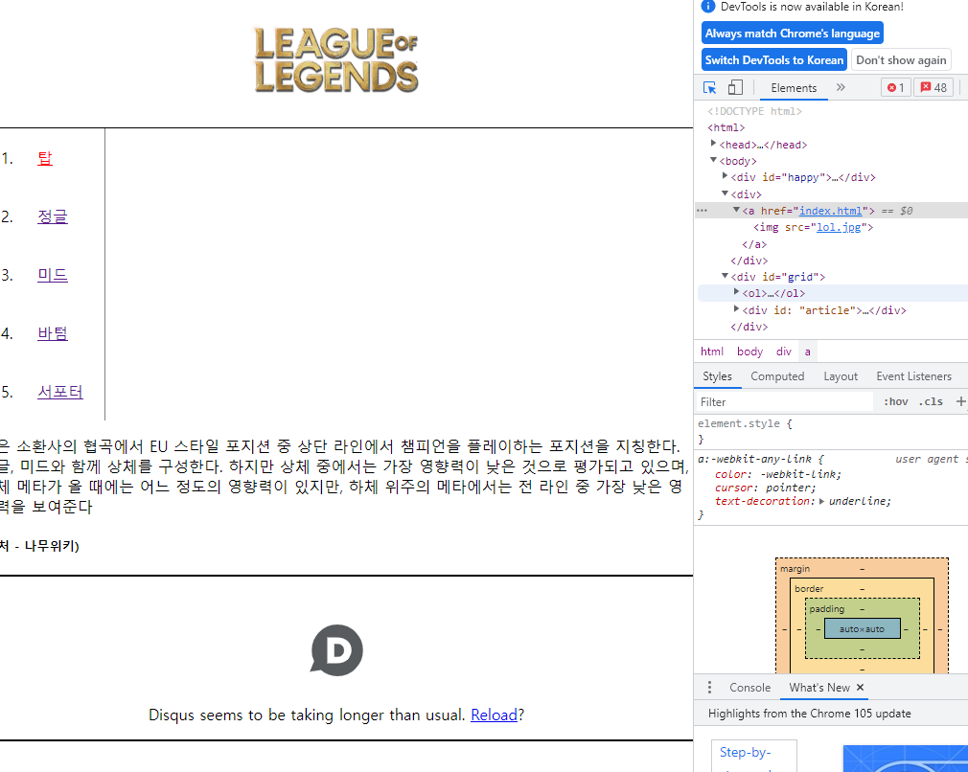The height and width of the screenshot is (772, 968).
Task: Select a in the DOM breadcrumb
Action: click(x=808, y=352)
